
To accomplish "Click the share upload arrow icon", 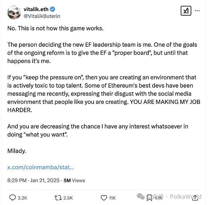I will click(195, 198).
